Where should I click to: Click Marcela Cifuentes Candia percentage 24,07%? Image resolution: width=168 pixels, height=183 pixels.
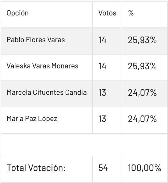tap(142, 93)
